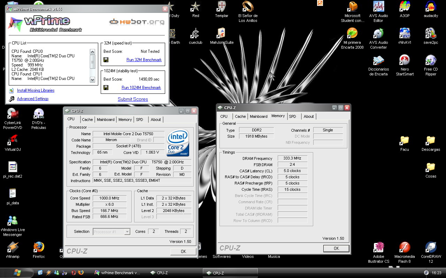This screenshot has width=446, height=278.
Task: Launch AVS Audio Editor shortcut
Action: point(378,12)
